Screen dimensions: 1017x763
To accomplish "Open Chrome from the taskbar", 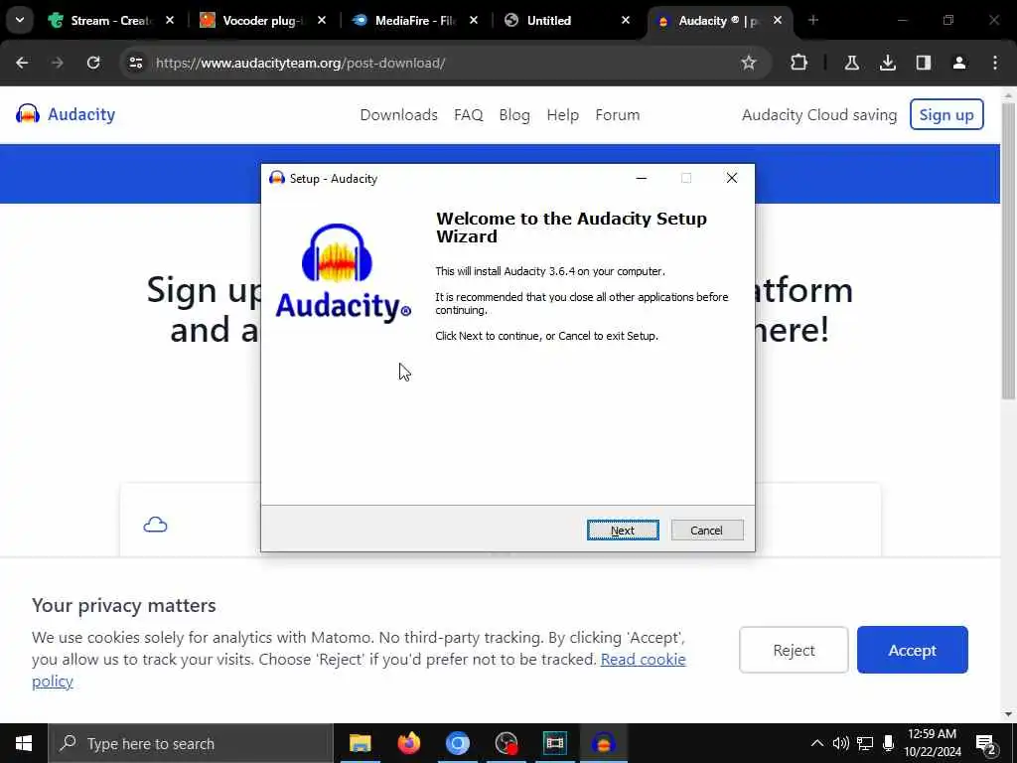I will [457, 743].
